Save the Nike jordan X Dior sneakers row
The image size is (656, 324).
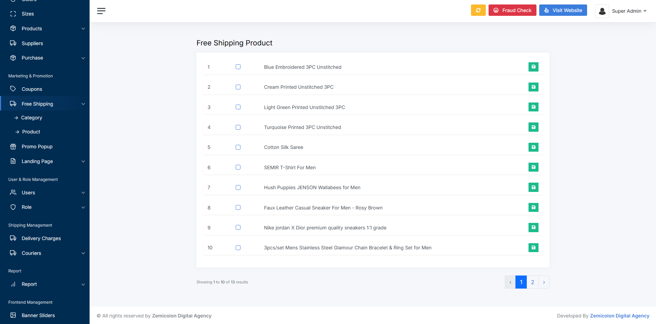pyautogui.click(x=533, y=228)
